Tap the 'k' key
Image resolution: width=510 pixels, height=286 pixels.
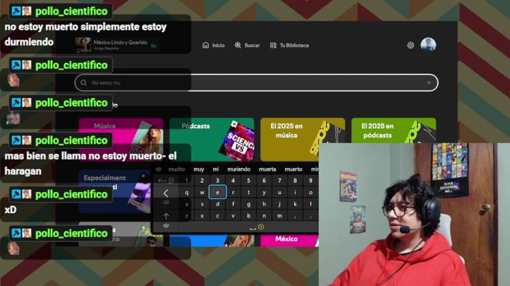pyautogui.click(x=295, y=204)
